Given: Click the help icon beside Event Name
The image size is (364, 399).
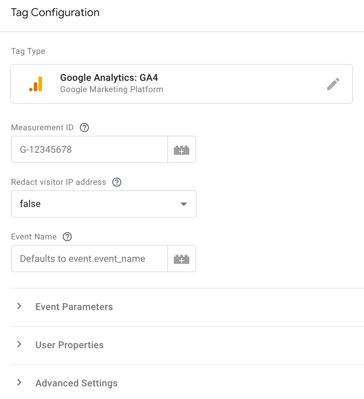Looking at the screenshot, I should [x=67, y=237].
